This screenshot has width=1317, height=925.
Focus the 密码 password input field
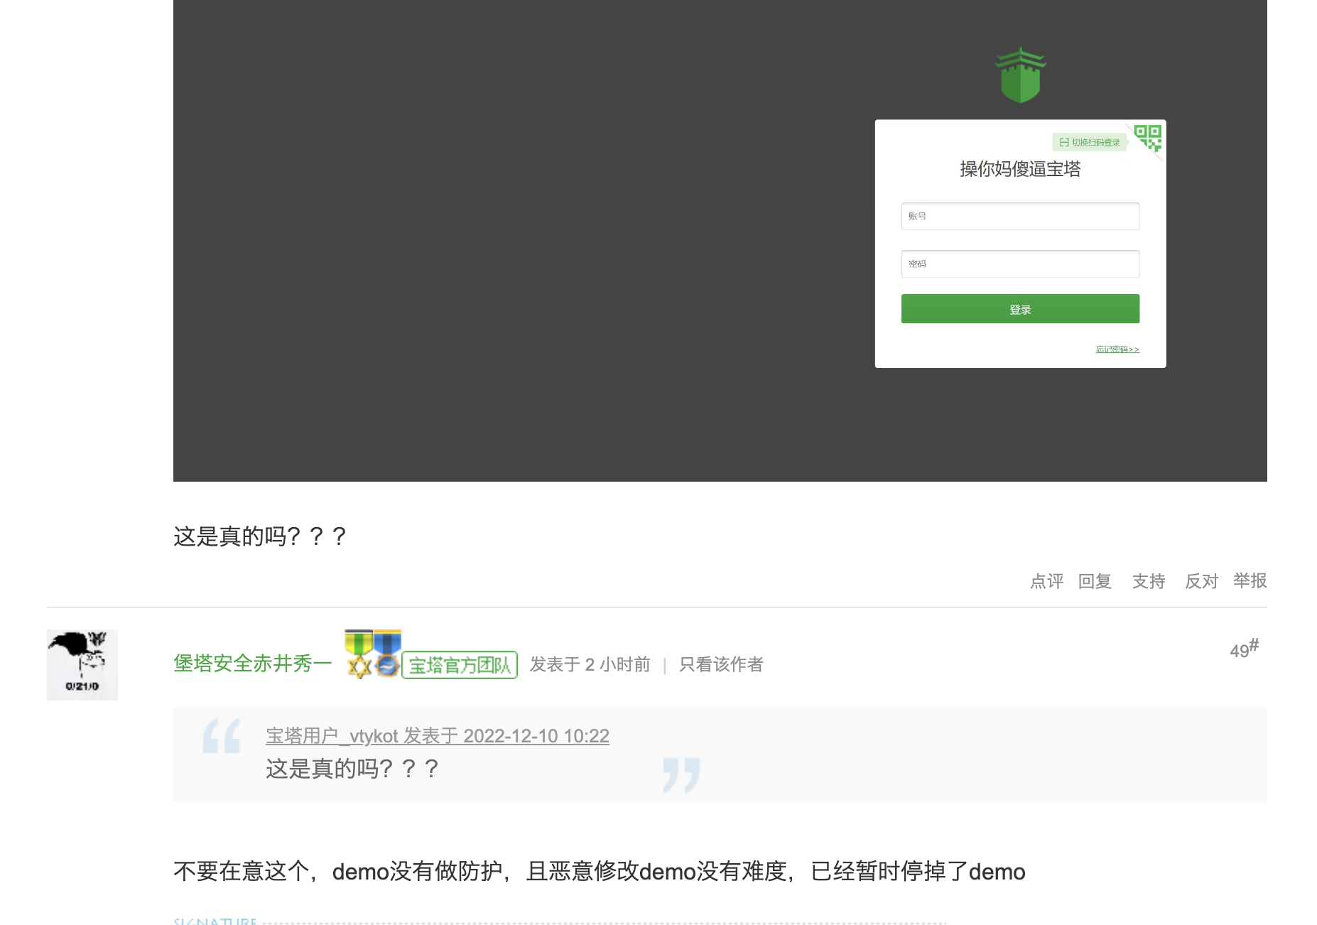click(1019, 264)
